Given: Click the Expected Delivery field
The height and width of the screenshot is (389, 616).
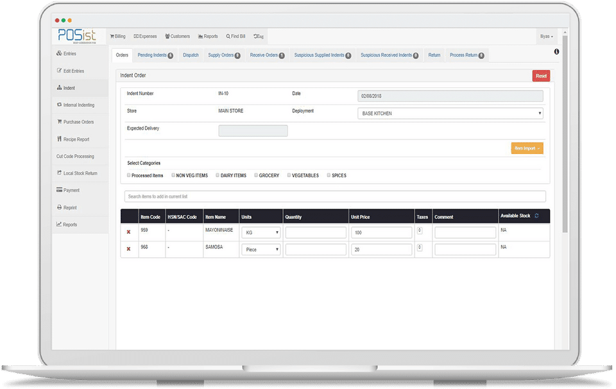Looking at the screenshot, I should tap(253, 130).
